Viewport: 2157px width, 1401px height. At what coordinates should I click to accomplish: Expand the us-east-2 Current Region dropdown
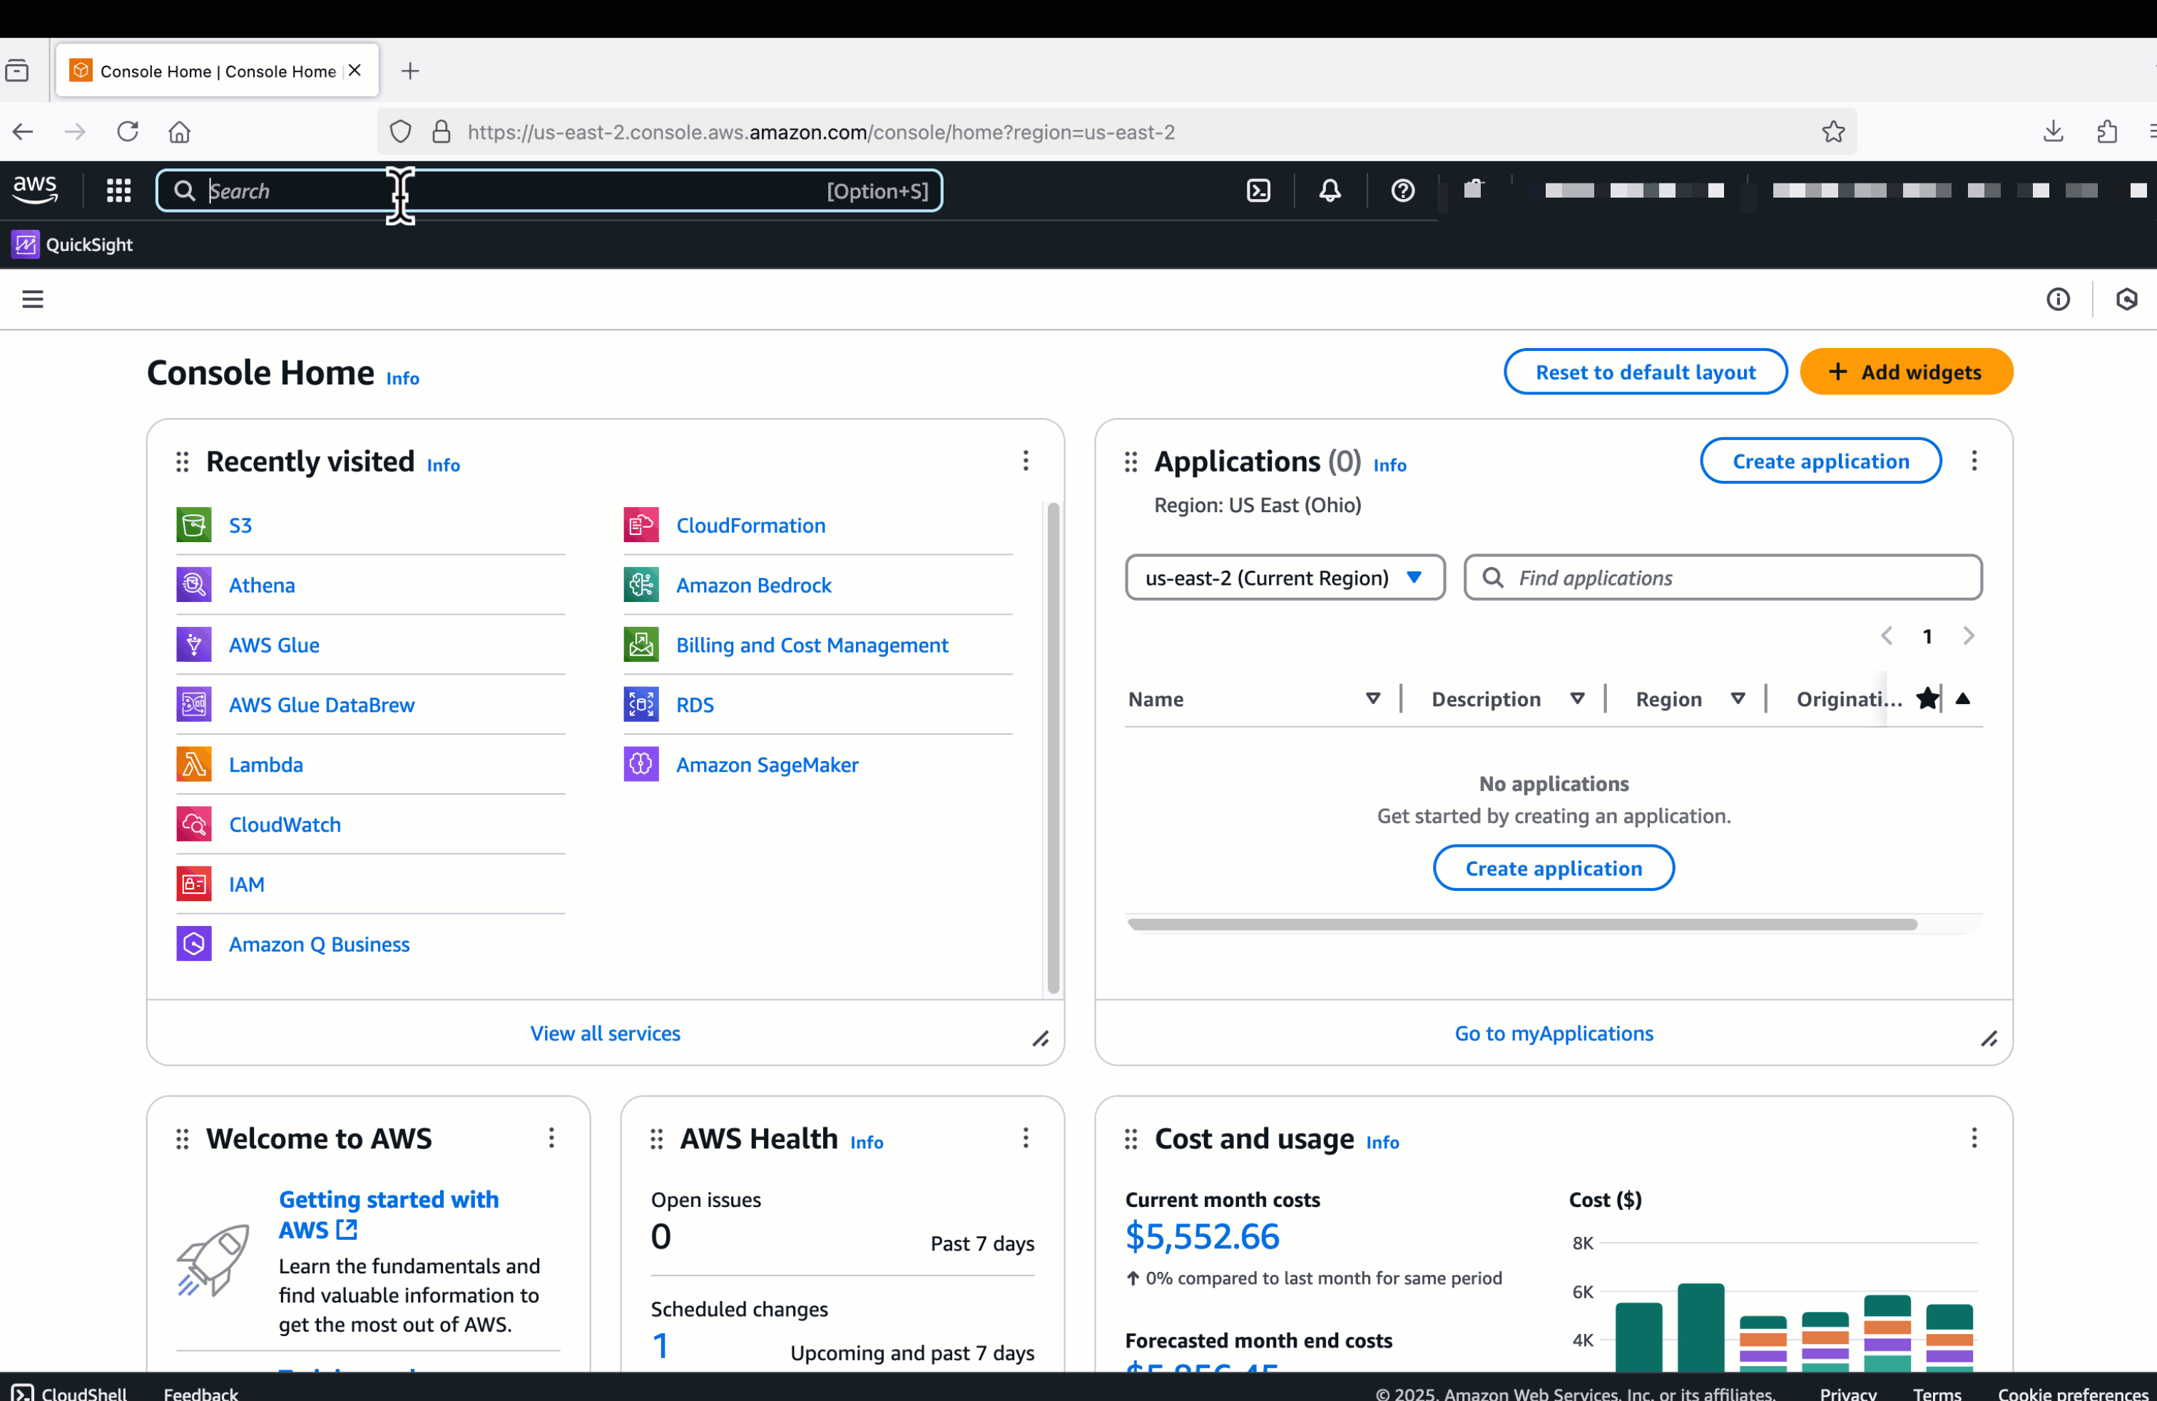[x=1284, y=577]
